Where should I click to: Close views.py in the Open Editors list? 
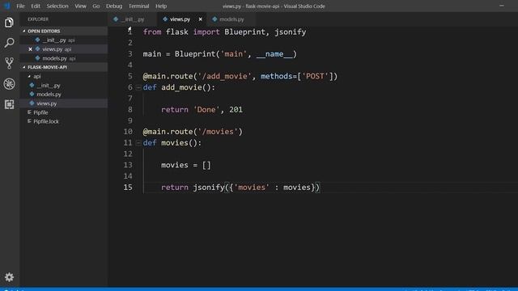pos(31,49)
